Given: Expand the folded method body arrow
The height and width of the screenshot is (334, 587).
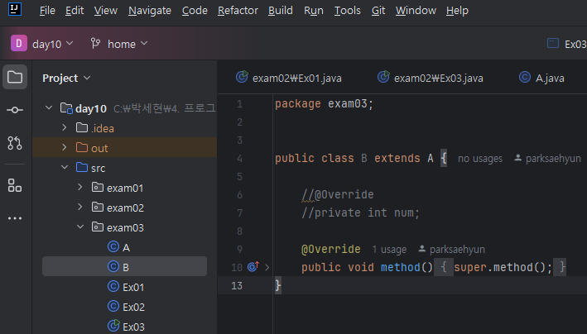Looking at the screenshot, I should click(x=267, y=267).
